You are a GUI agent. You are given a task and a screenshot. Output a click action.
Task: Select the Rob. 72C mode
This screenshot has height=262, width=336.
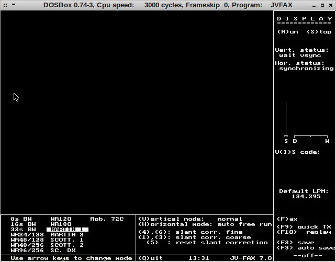(107, 219)
